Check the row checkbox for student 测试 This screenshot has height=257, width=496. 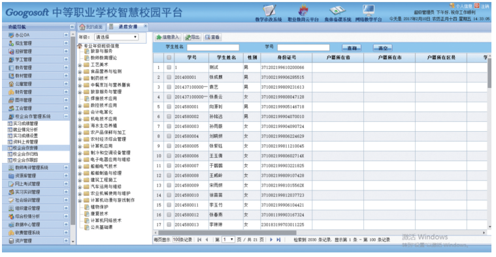pyautogui.click(x=169, y=67)
